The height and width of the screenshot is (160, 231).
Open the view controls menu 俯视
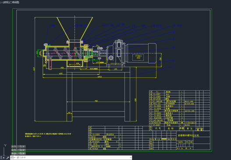pyautogui.click(x=5, y=2)
